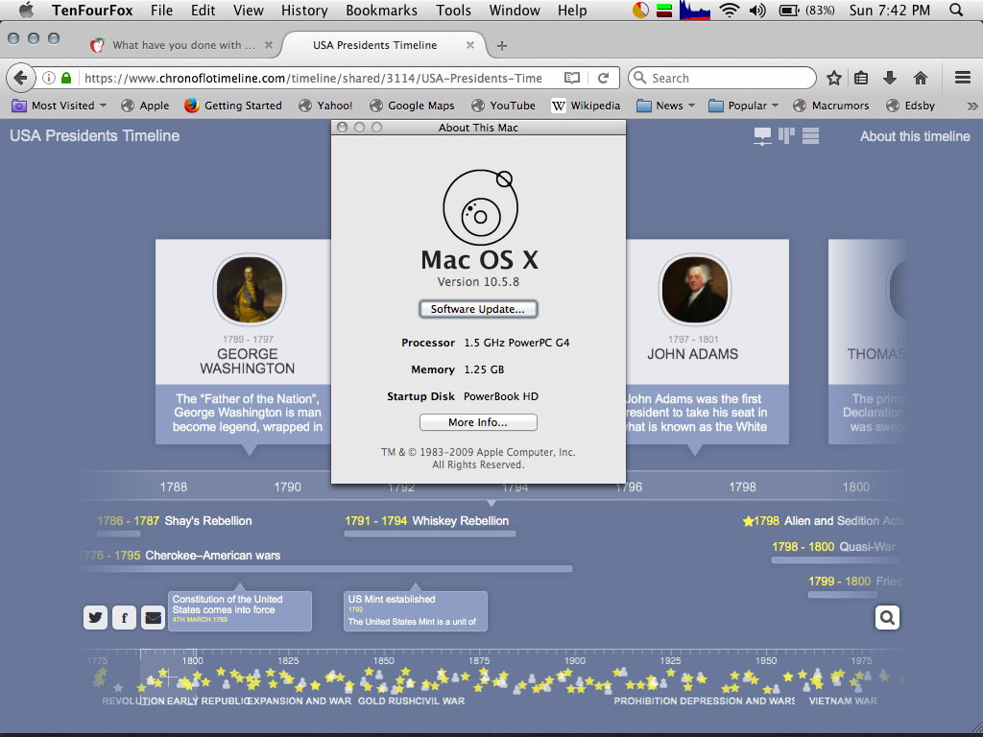Switch to presentation view icon on timeline
The image size is (983, 737).
(762, 136)
